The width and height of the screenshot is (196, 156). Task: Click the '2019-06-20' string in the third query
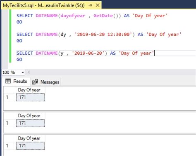click(88, 53)
